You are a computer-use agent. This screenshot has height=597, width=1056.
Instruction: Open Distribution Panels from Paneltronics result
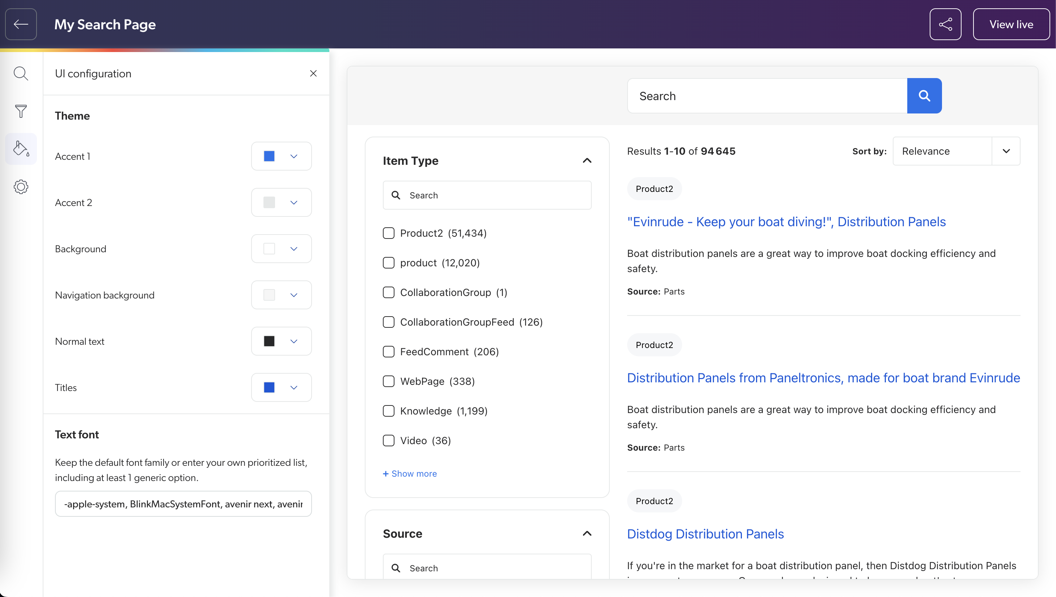(823, 378)
